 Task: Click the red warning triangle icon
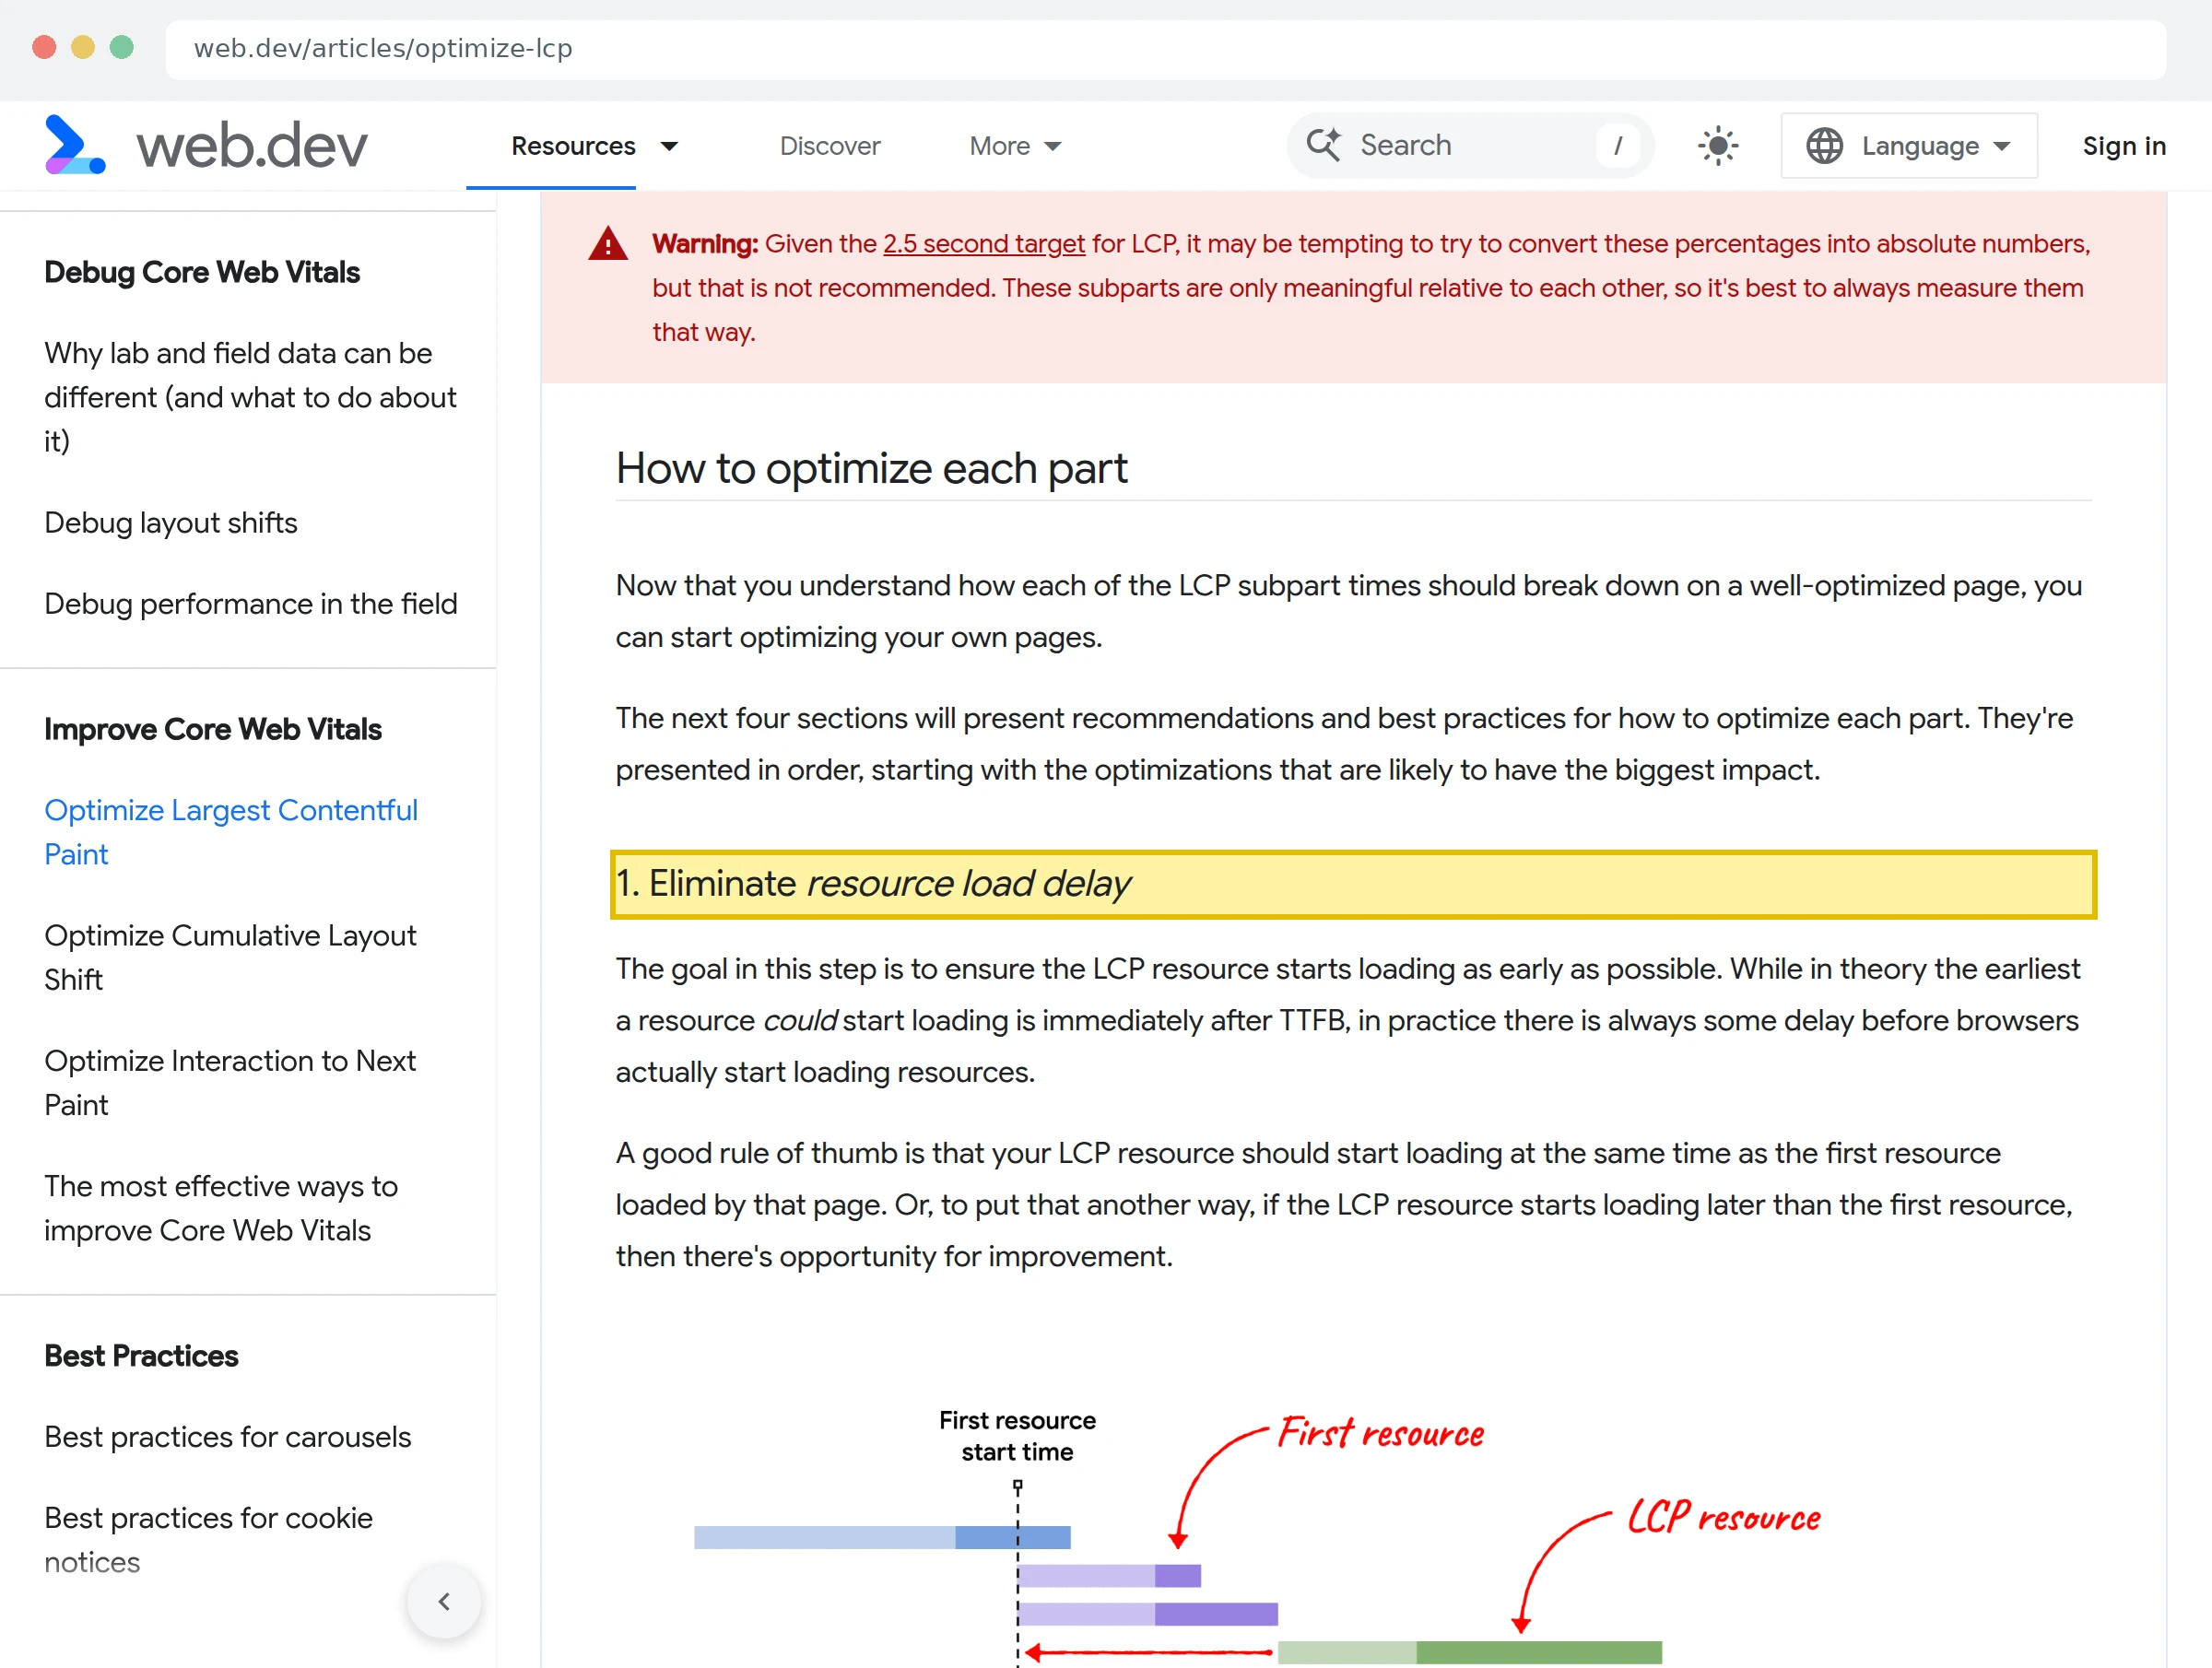(x=608, y=244)
